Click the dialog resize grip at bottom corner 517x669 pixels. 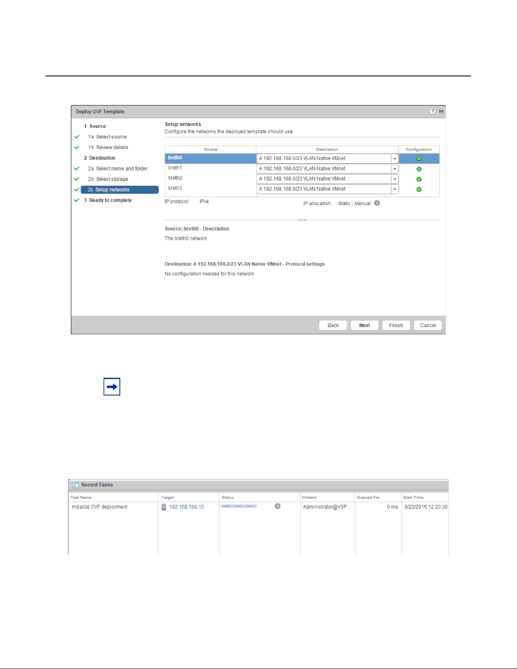(443, 331)
